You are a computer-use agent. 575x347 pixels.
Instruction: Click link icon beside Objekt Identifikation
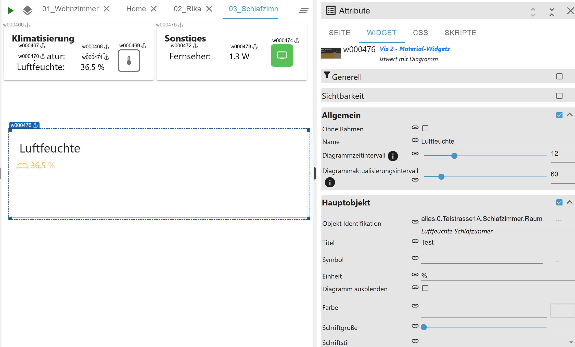pyautogui.click(x=415, y=222)
